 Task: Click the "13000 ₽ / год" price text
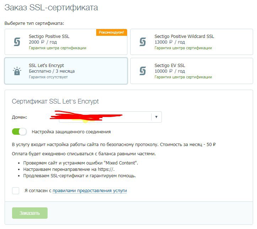(170, 42)
